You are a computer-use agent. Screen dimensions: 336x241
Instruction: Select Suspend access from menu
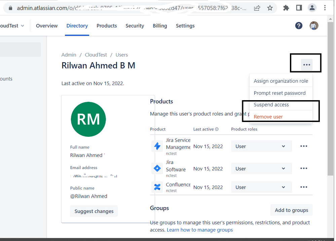click(281, 105)
